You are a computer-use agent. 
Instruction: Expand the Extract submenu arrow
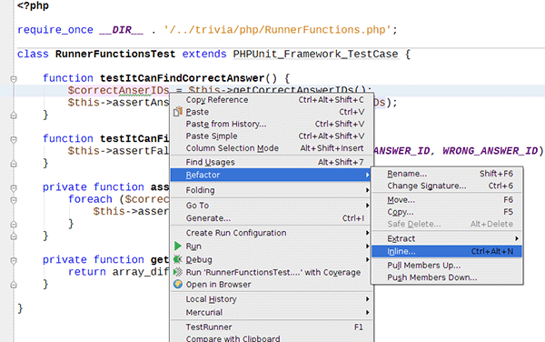[x=517, y=238]
